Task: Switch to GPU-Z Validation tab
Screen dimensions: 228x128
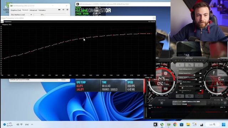Action: [42, 10]
